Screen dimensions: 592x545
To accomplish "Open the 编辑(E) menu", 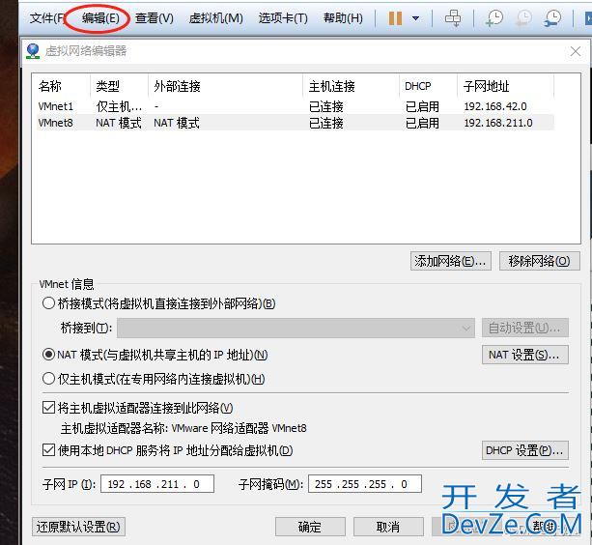I will [100, 17].
